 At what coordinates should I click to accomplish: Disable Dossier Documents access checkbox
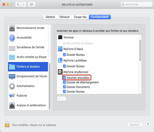point(64,87)
